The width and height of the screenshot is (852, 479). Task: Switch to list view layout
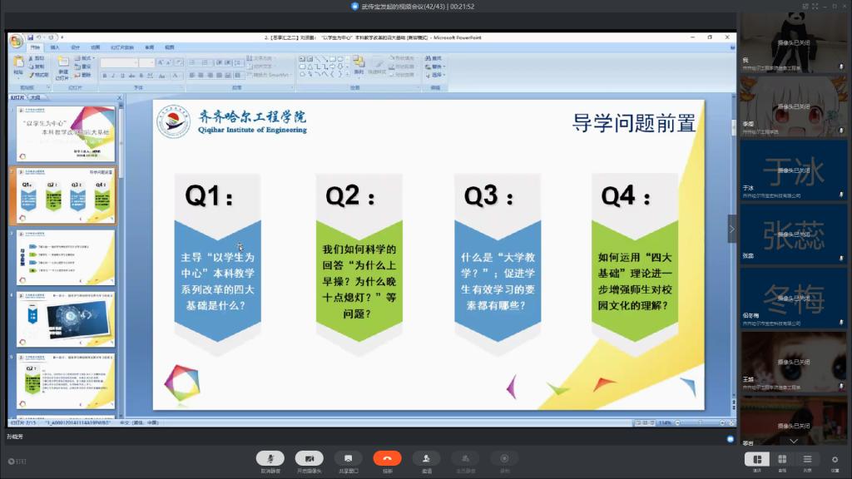[x=807, y=459]
